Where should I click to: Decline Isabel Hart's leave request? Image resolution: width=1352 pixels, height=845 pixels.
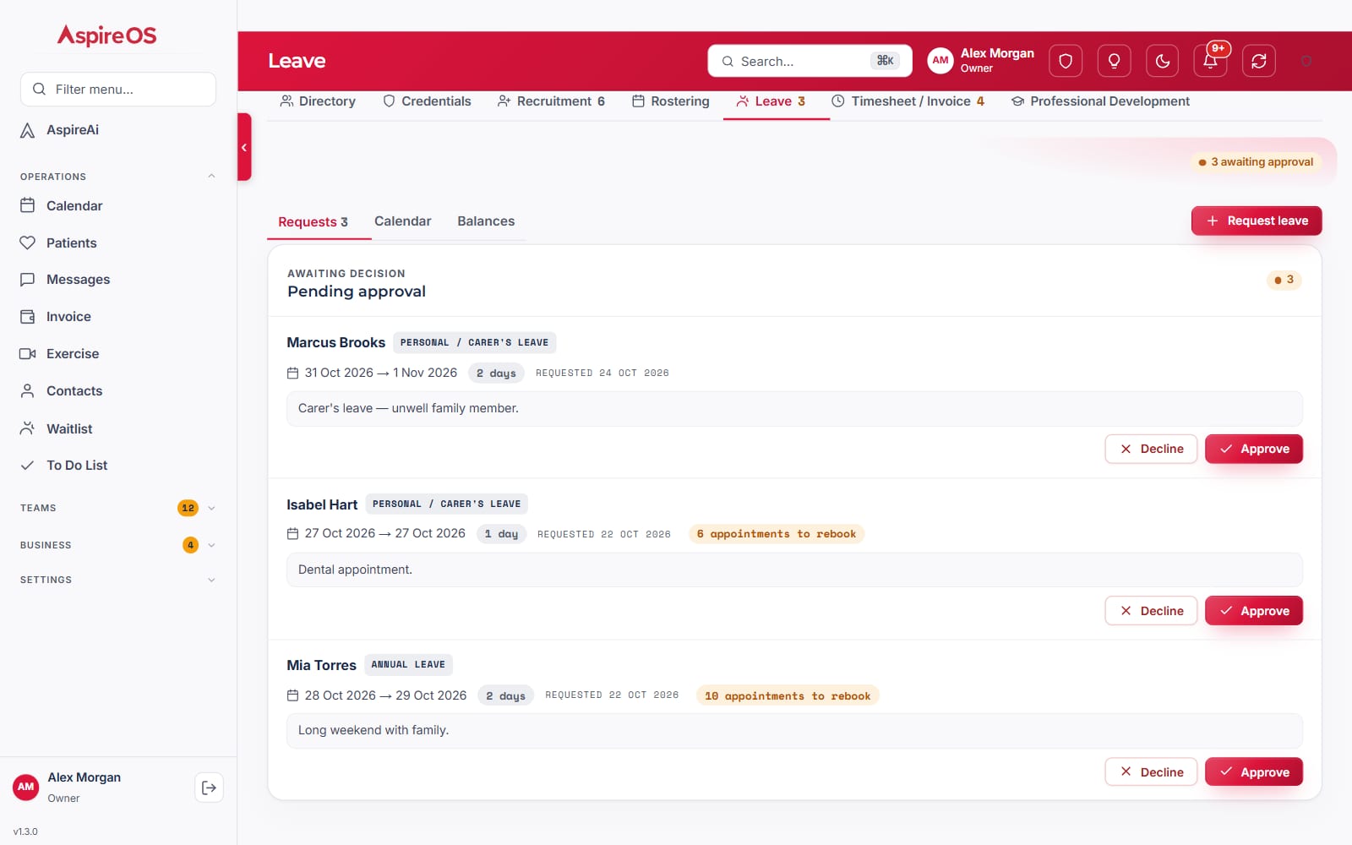[1151, 611]
